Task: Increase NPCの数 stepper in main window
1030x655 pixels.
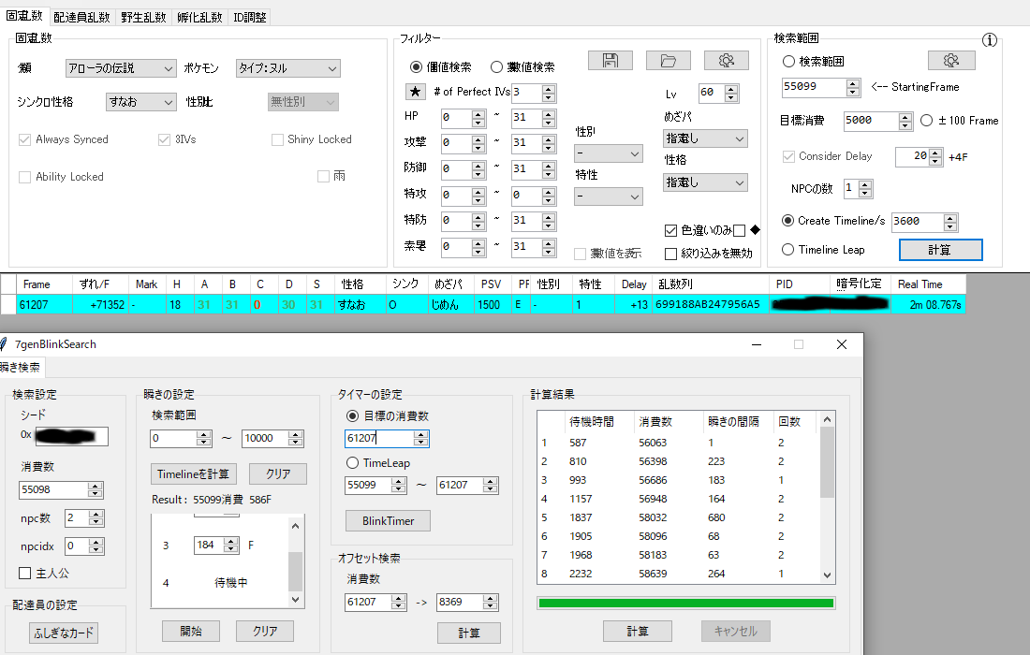Action: point(865,185)
